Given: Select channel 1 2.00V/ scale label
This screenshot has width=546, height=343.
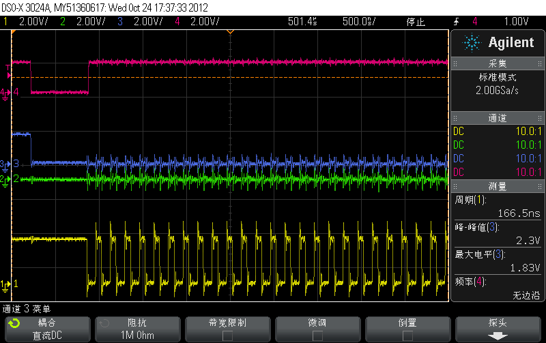Looking at the screenshot, I should tap(33, 22).
